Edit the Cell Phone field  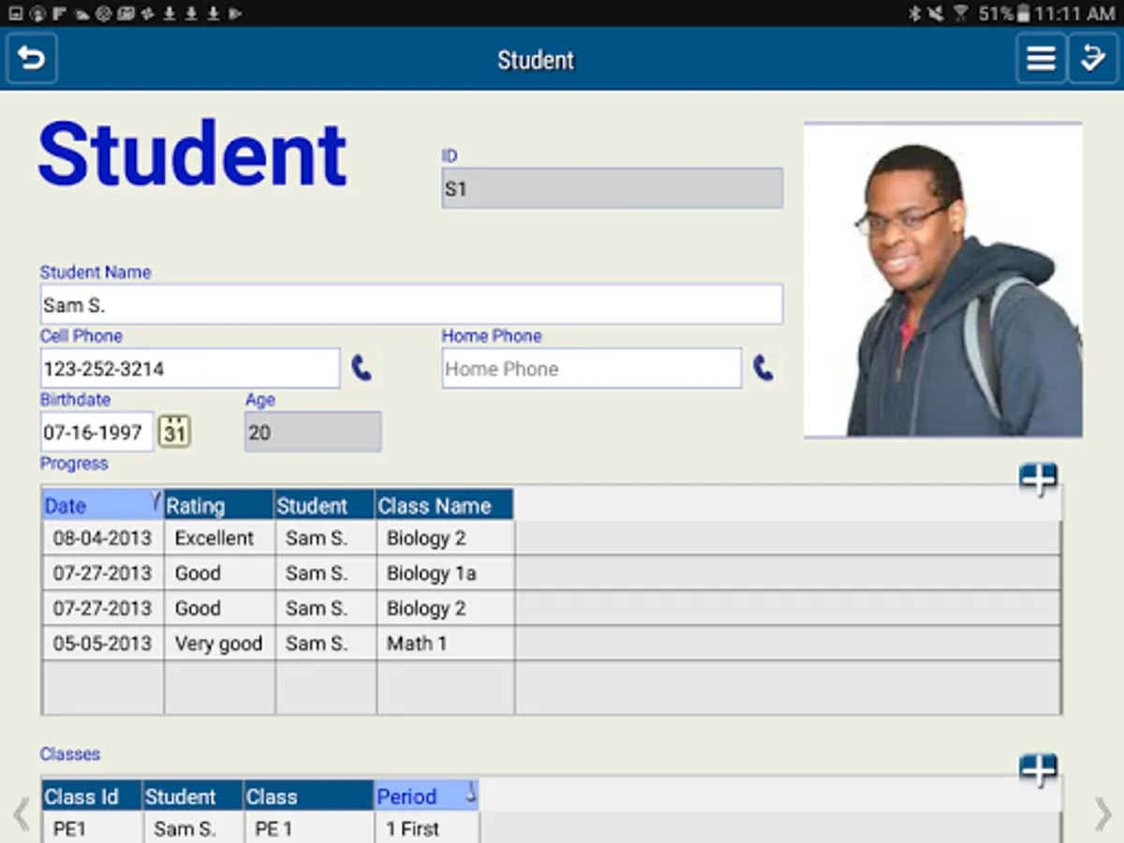pos(190,368)
